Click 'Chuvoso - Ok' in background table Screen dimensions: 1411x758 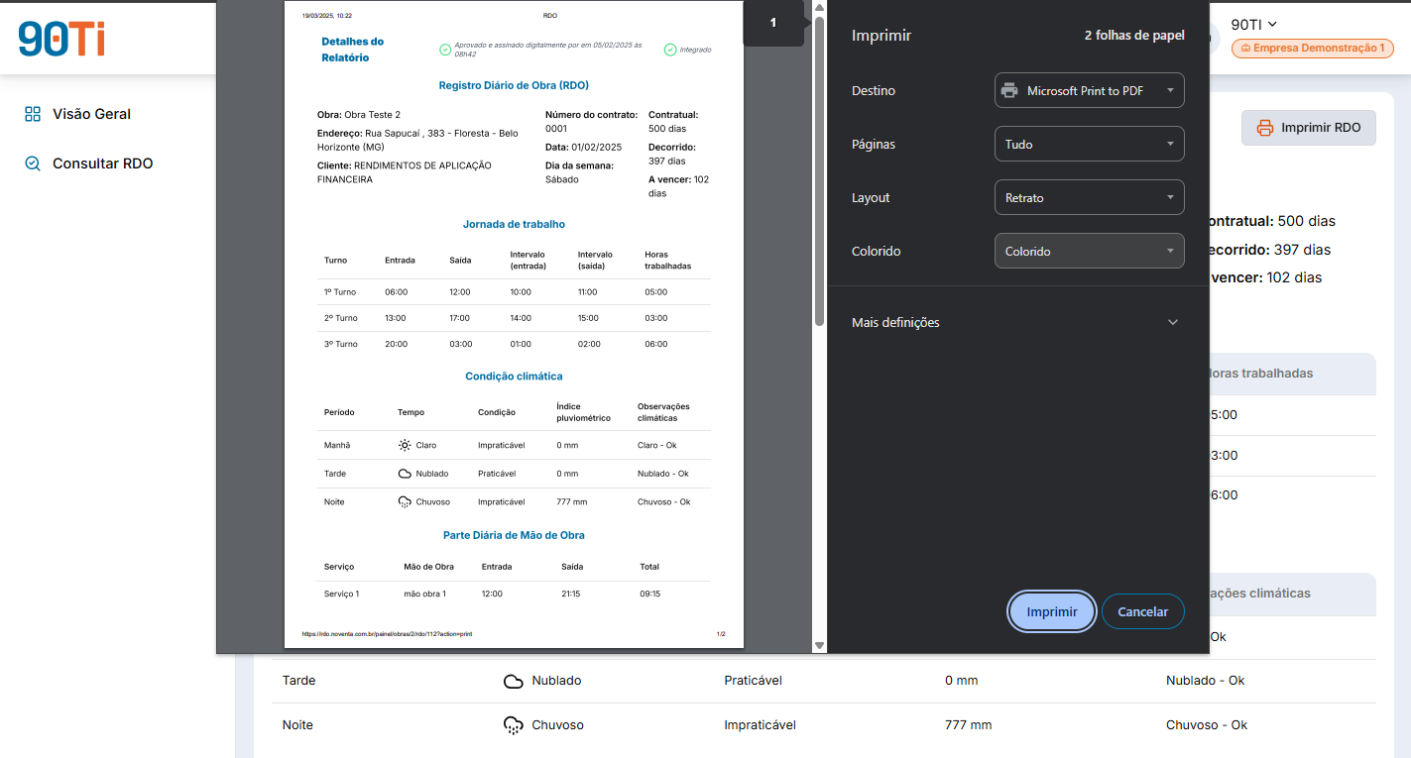click(x=1207, y=725)
